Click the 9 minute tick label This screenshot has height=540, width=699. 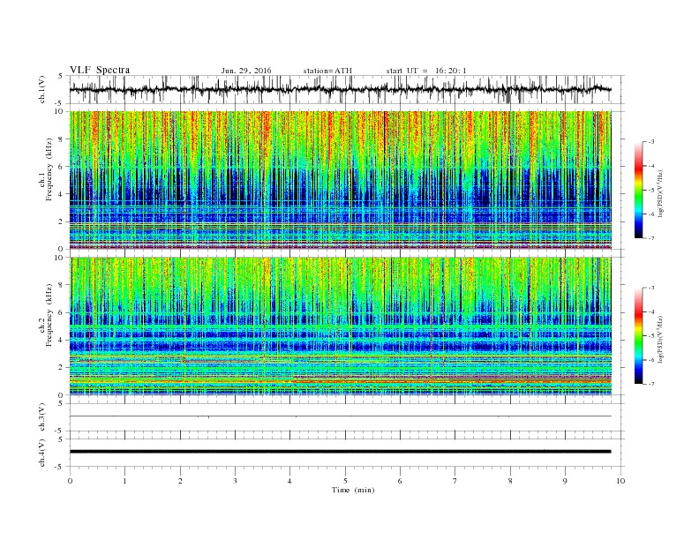(x=565, y=481)
